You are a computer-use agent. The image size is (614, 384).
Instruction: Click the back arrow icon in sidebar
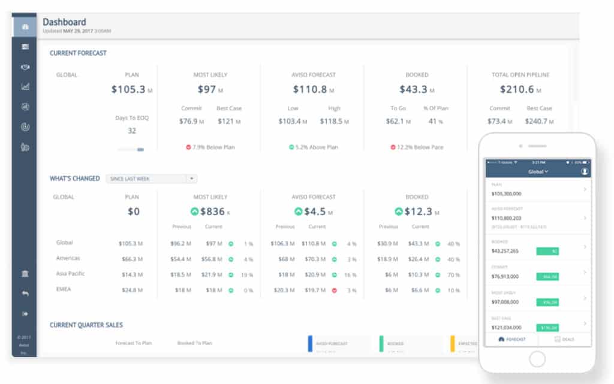[25, 294]
